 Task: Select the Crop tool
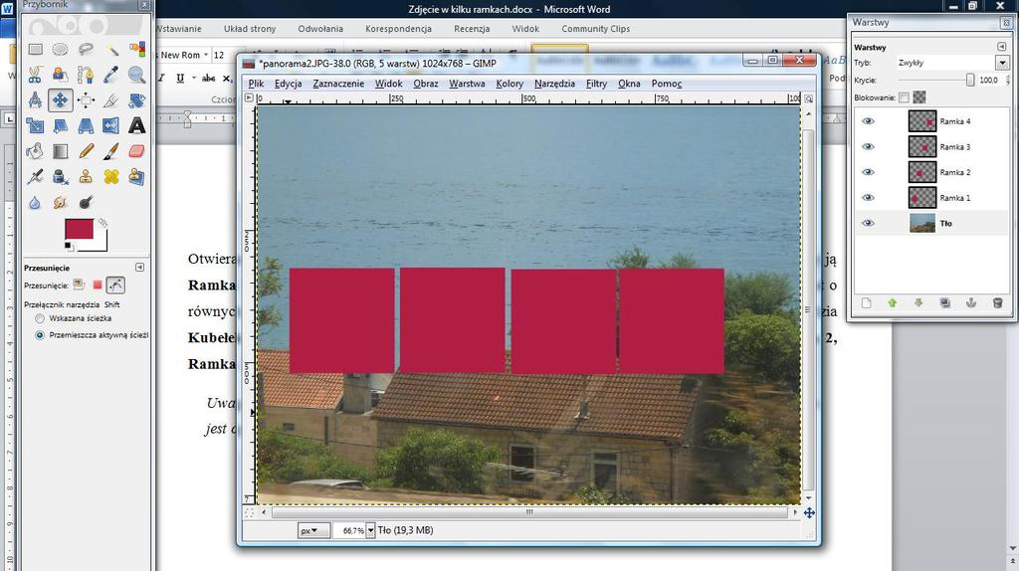111,100
